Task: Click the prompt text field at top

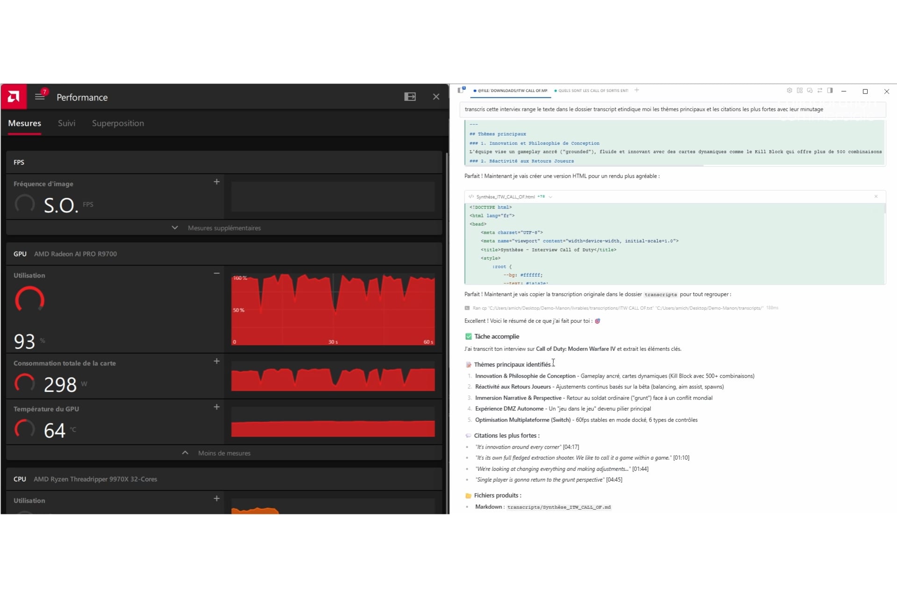Action: [x=673, y=109]
